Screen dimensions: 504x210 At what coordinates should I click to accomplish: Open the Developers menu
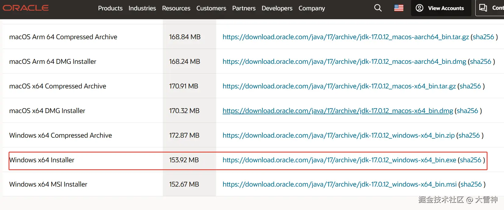click(x=277, y=8)
